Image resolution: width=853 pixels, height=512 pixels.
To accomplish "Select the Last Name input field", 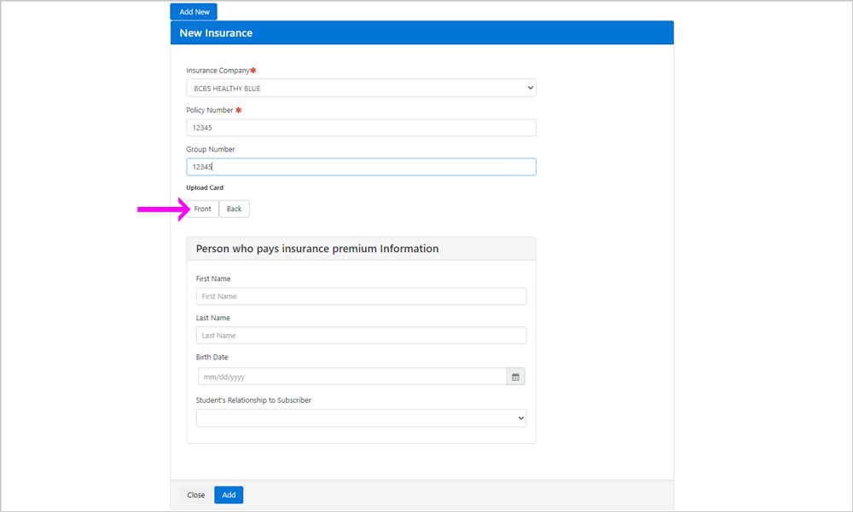I will pyautogui.click(x=361, y=336).
